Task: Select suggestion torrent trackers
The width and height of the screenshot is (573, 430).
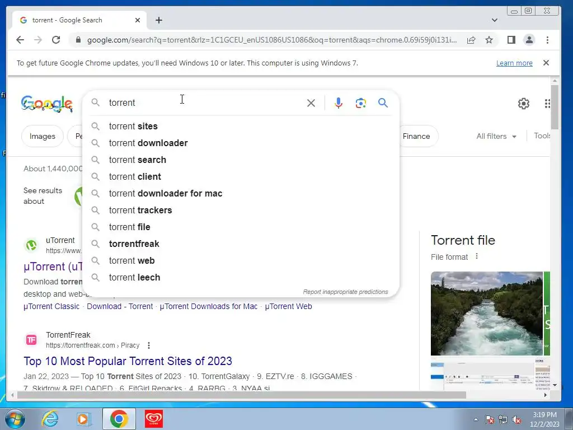Action: tap(241, 211)
